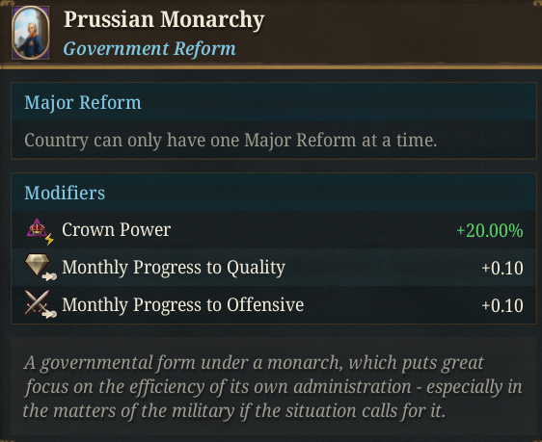Image resolution: width=542 pixels, height=442 pixels.
Task: Click the gold divider under the header
Action: tap(271, 66)
